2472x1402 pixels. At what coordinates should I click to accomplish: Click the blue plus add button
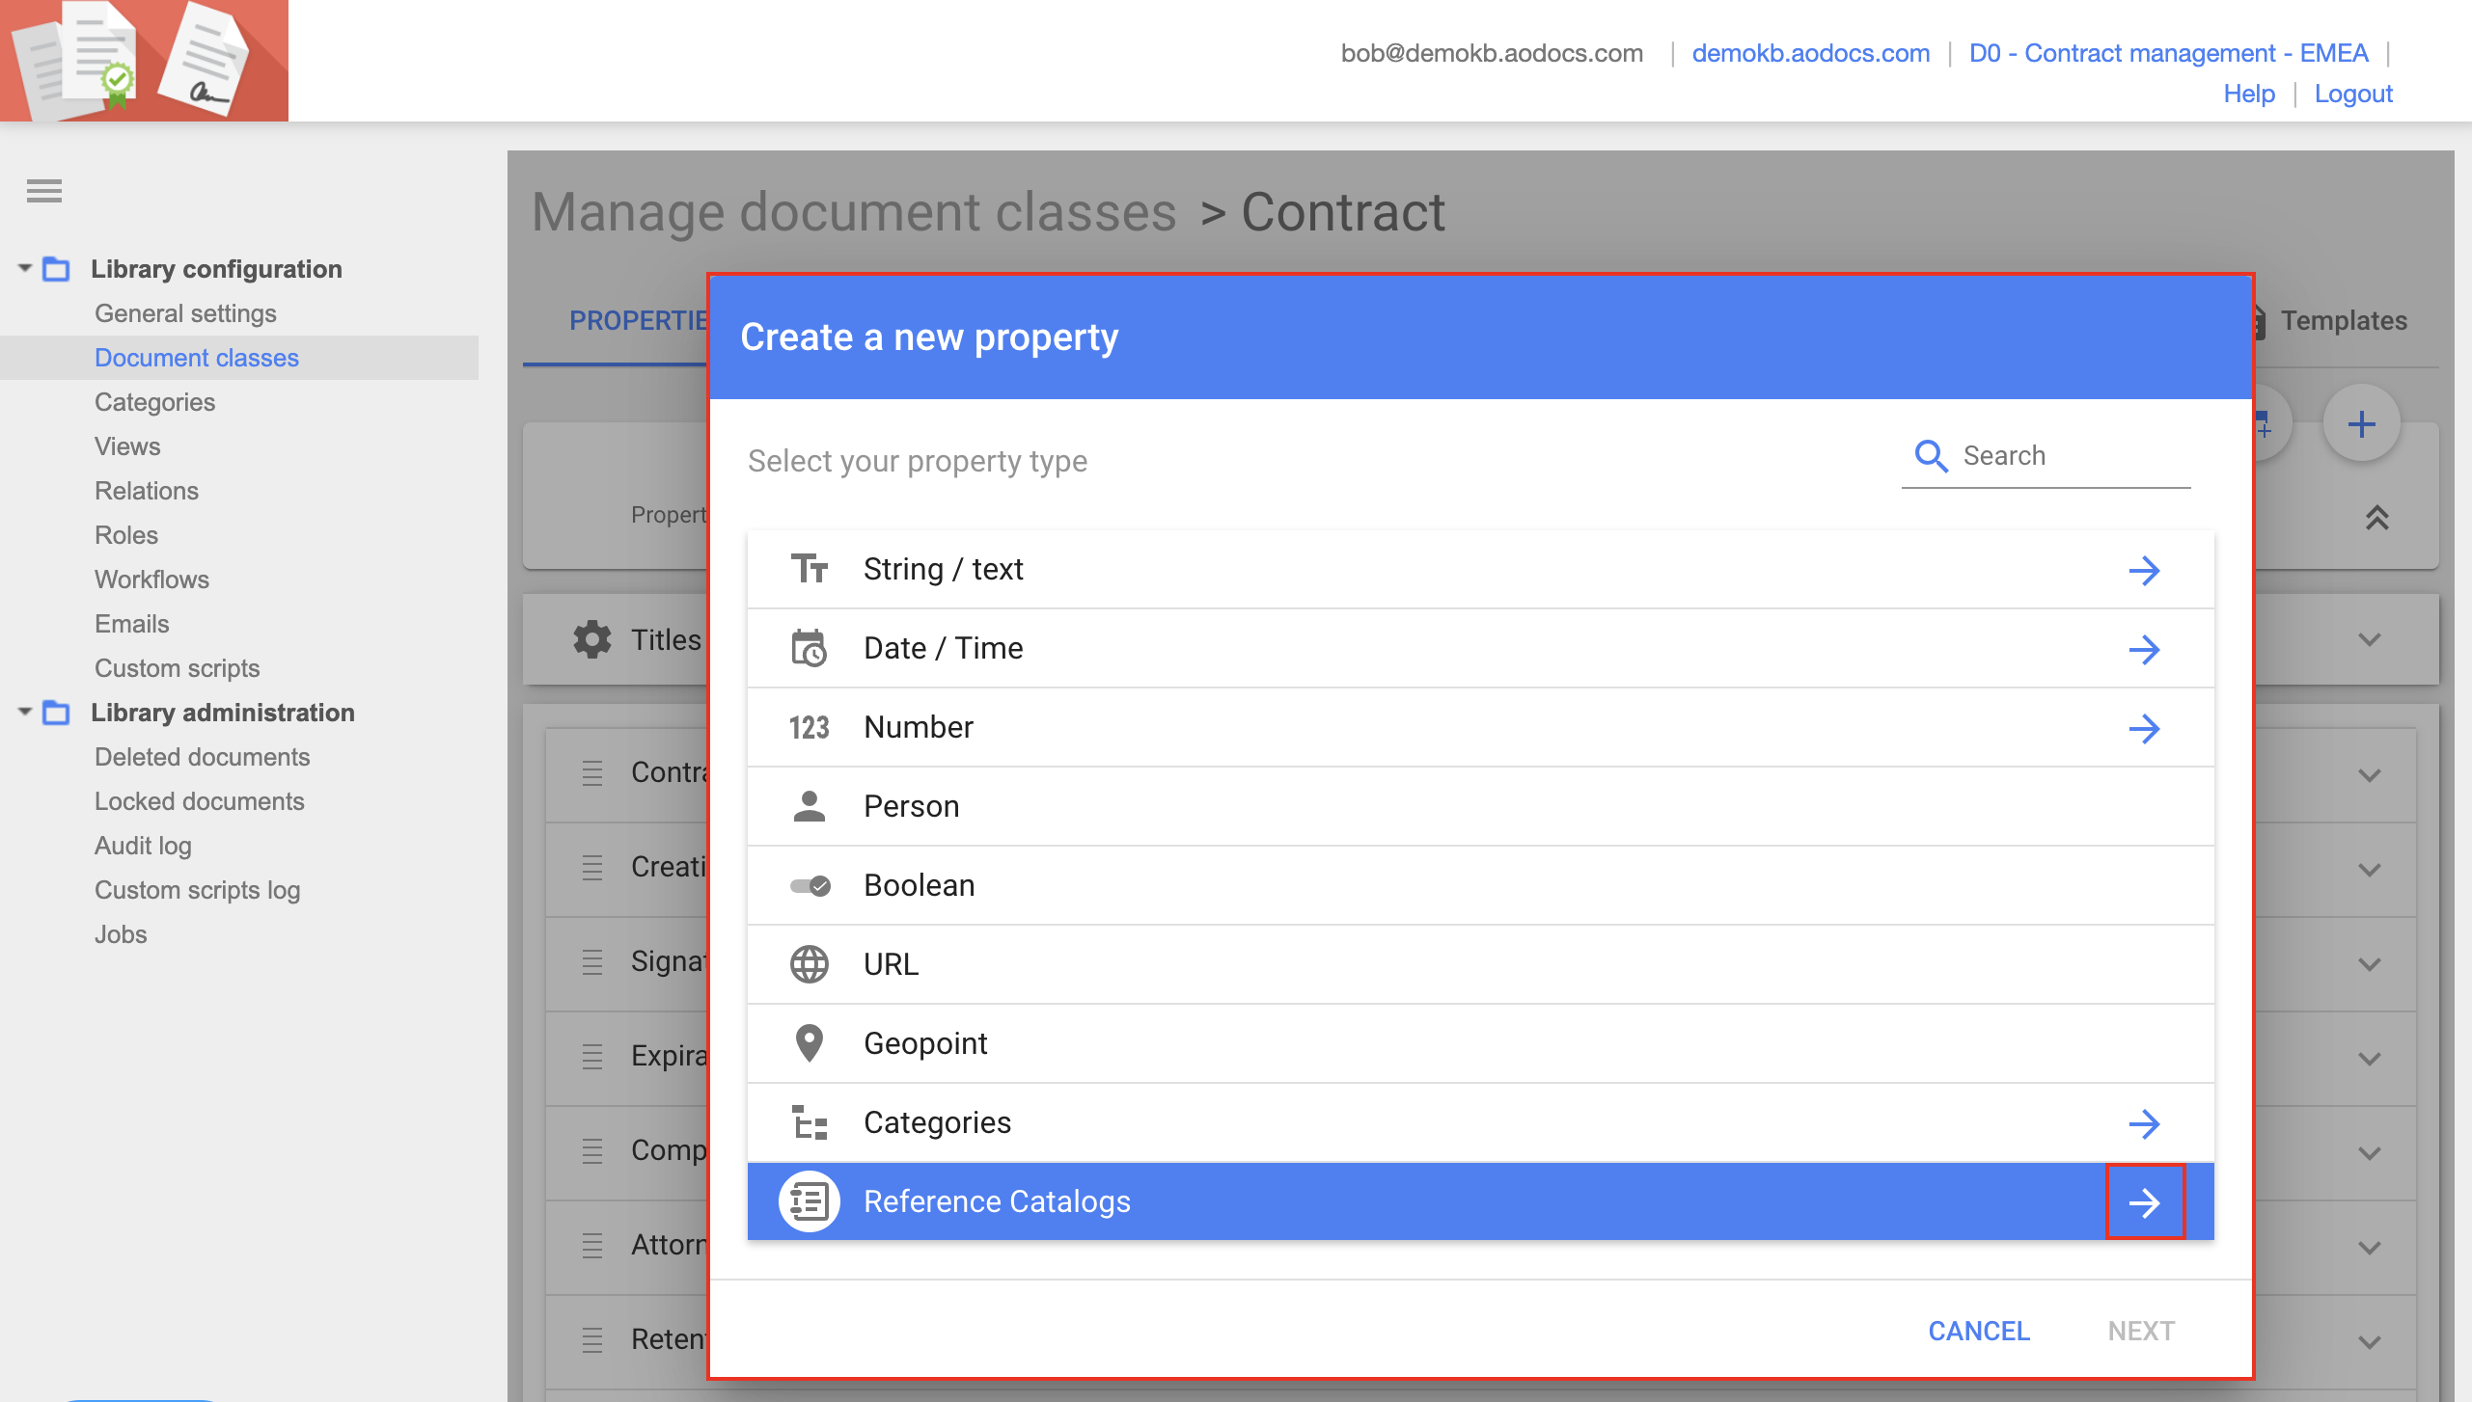click(2361, 424)
